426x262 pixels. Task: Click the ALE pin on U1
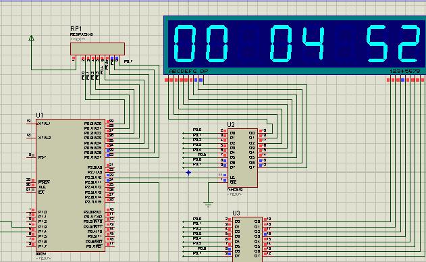coord(42,187)
